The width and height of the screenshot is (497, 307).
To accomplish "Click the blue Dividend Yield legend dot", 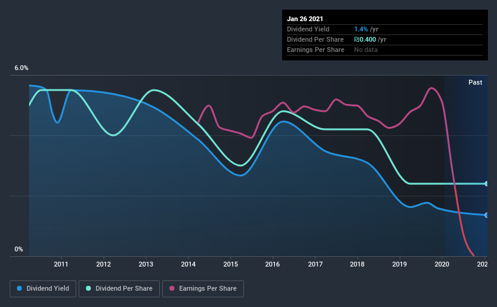I will point(19,288).
